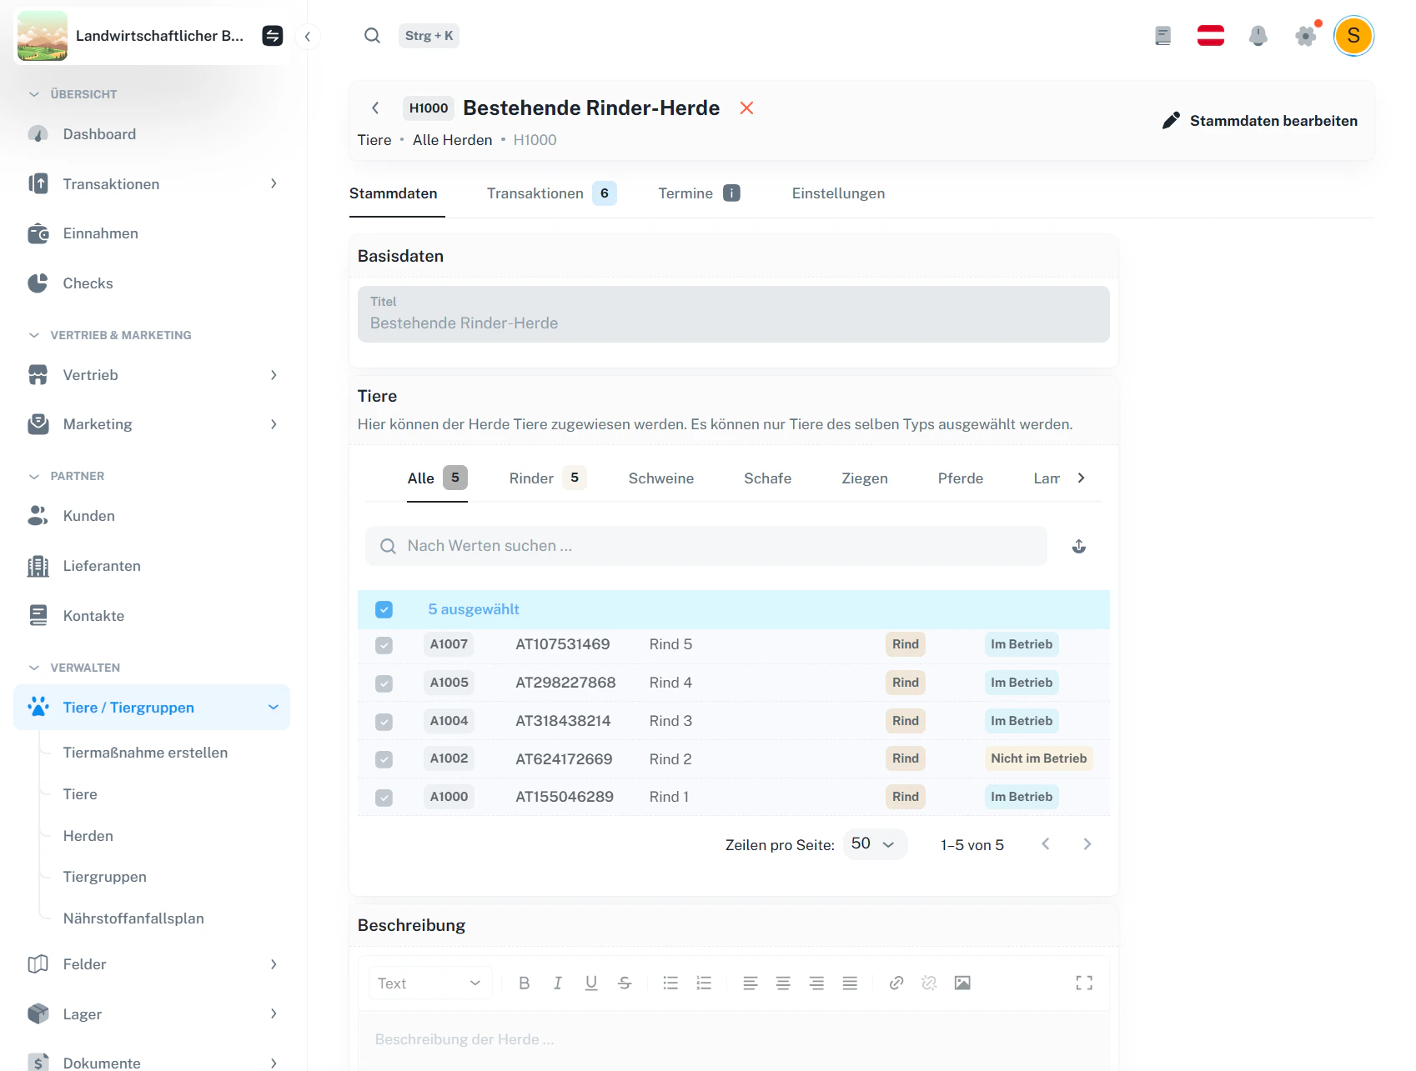Toggle strikethrough formatting in editor
1416x1071 pixels.
(x=624, y=983)
